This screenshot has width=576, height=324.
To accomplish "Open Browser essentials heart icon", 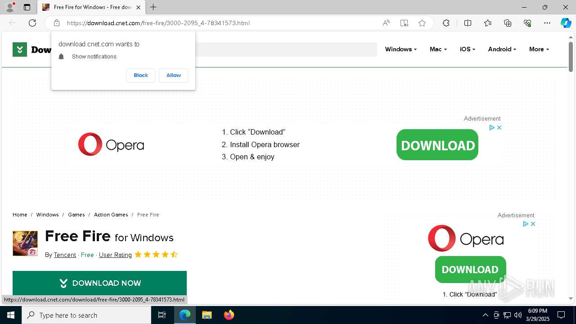I will [x=527, y=23].
